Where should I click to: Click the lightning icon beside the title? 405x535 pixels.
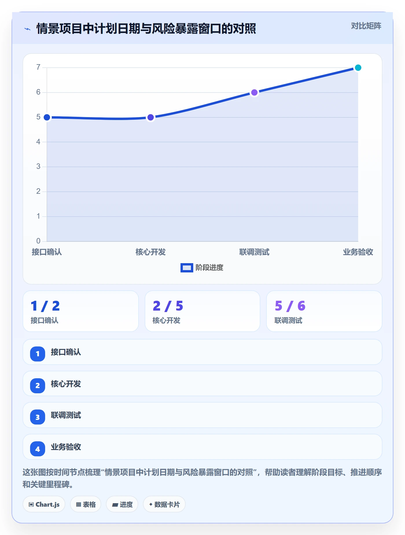pyautogui.click(x=27, y=29)
